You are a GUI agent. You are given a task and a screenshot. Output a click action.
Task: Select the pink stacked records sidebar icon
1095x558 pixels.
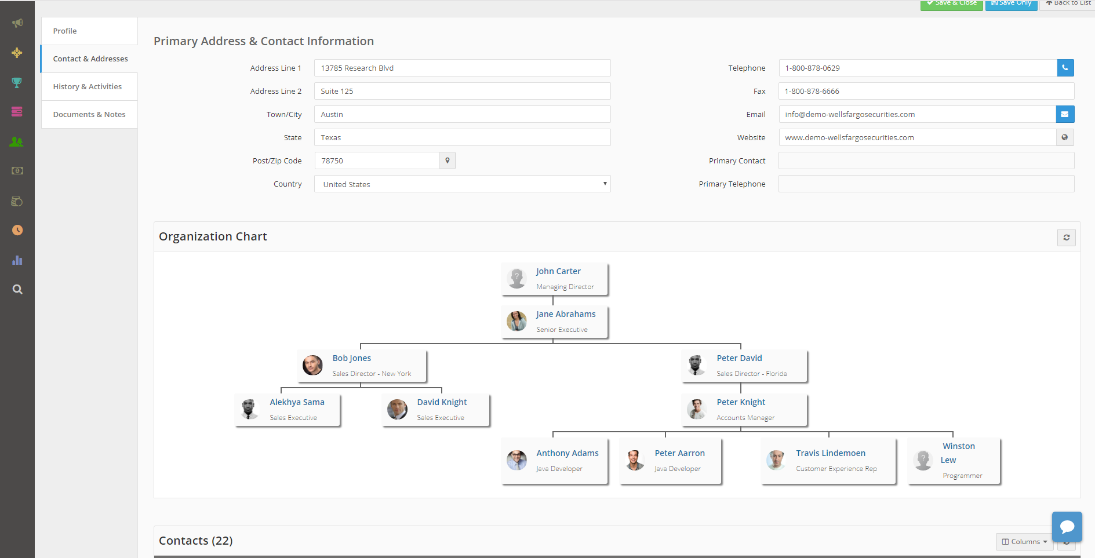[x=17, y=111]
